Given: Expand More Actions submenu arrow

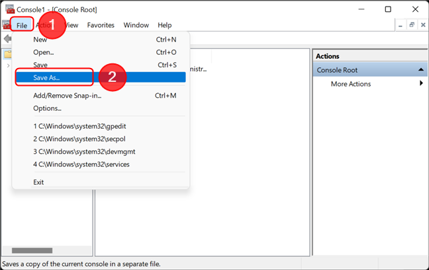Looking at the screenshot, I should (421, 83).
